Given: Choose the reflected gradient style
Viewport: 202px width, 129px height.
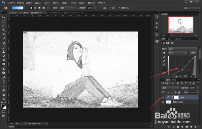Looking at the screenshot, I should 43,8.
